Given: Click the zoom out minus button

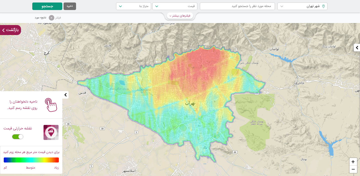Looking at the screenshot, I should click(353, 169).
